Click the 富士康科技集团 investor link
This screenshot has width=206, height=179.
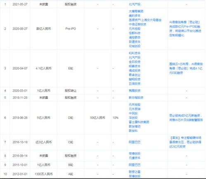[x=139, y=122]
